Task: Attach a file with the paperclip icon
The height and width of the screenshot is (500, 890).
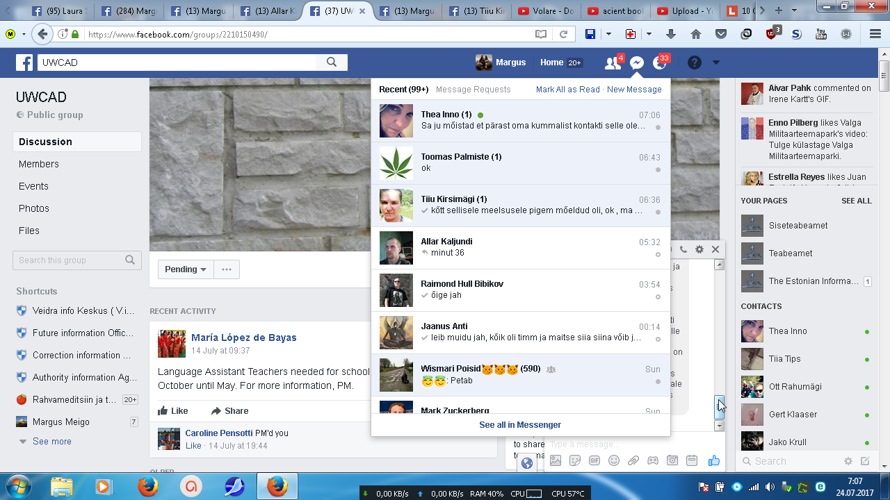Action: [633, 460]
